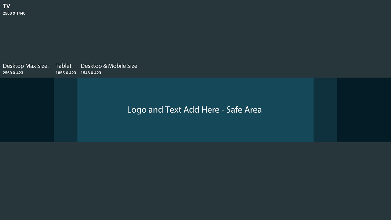Image resolution: width=391 pixels, height=220 pixels.
Task: Select the 1546 X 423 dimension text
Action: pyautogui.click(x=91, y=73)
